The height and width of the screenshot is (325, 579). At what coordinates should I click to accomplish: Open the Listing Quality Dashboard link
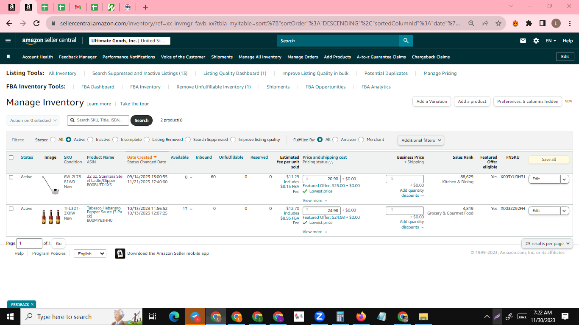(235, 73)
